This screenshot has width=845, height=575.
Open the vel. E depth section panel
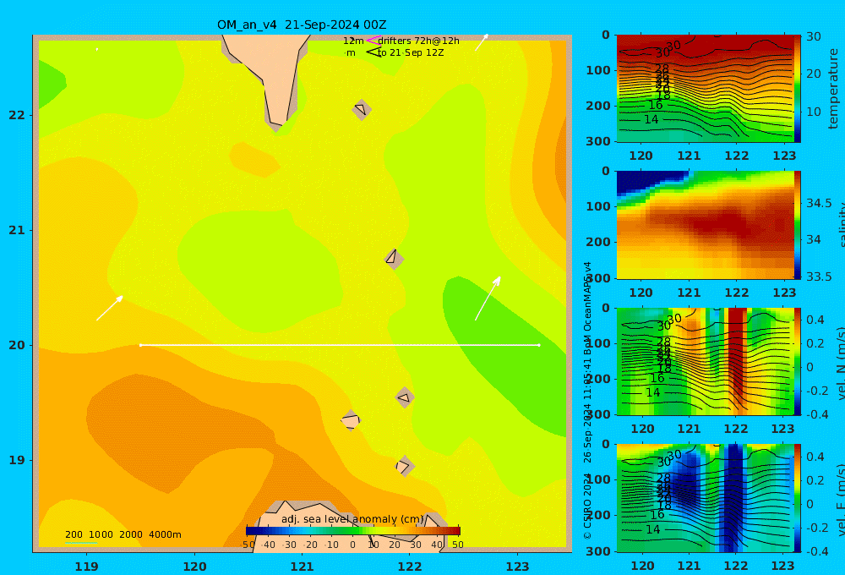pyautogui.click(x=705, y=498)
